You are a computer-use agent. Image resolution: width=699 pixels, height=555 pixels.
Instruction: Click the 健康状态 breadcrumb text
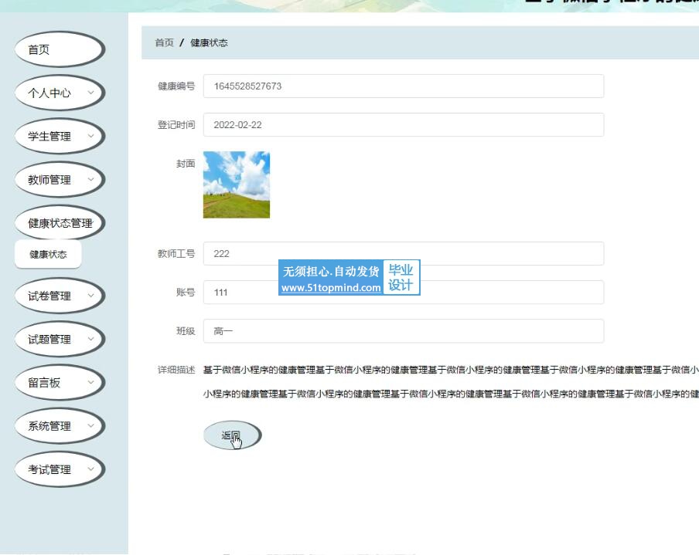(x=209, y=43)
